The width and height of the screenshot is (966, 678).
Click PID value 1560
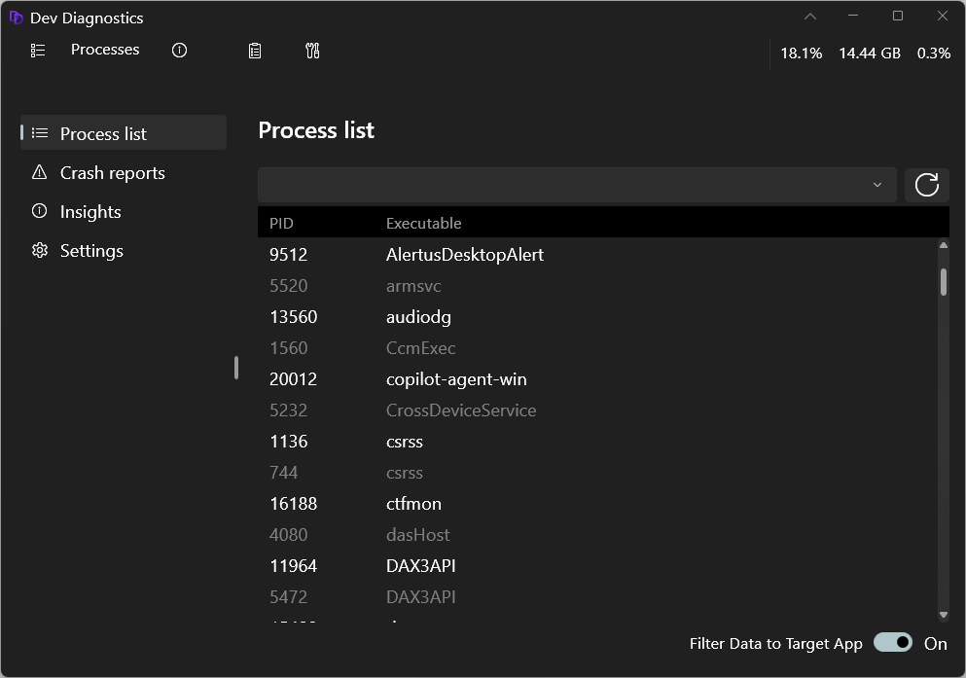(288, 348)
